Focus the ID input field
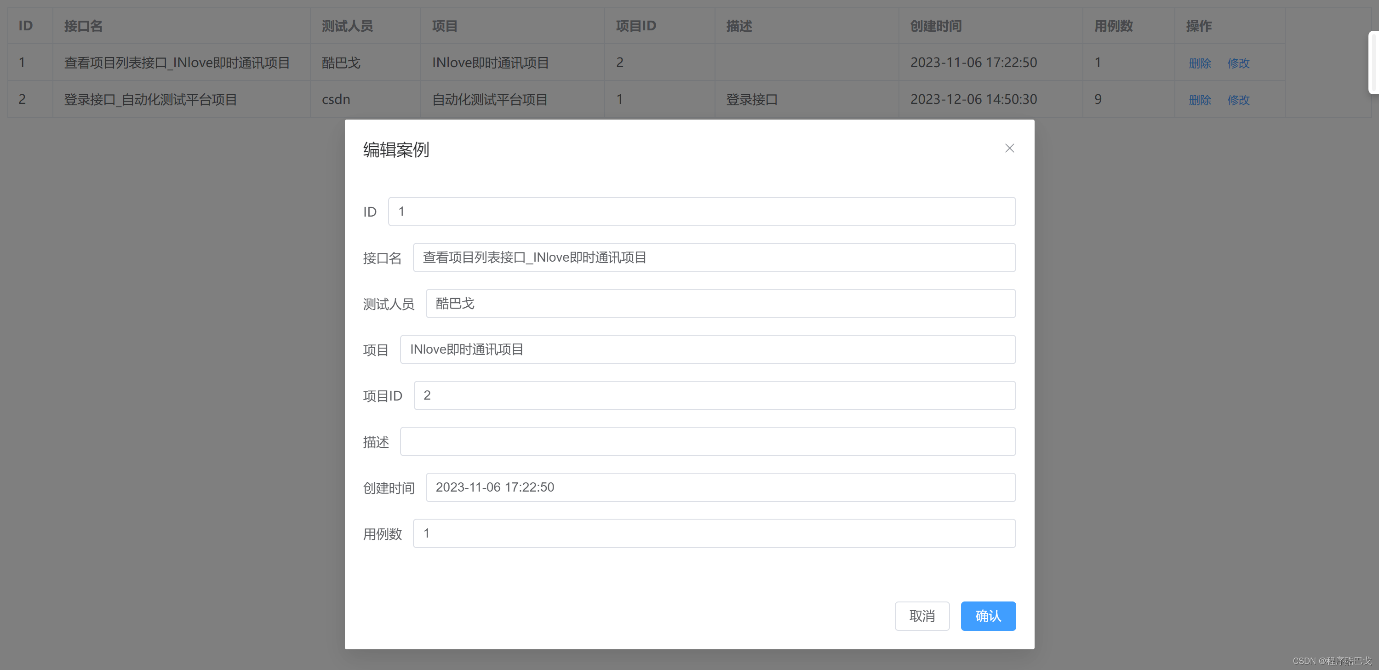Viewport: 1379px width, 670px height. 701,212
